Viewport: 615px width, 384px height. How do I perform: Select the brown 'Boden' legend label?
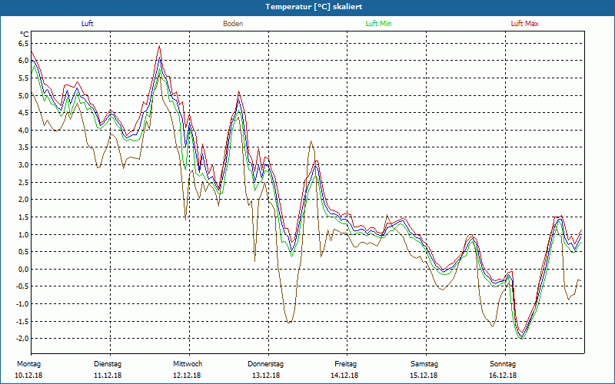233,24
